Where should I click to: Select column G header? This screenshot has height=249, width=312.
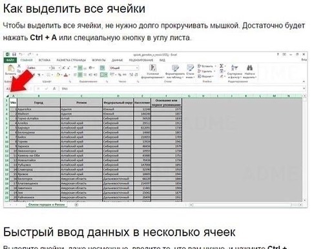point(189,96)
